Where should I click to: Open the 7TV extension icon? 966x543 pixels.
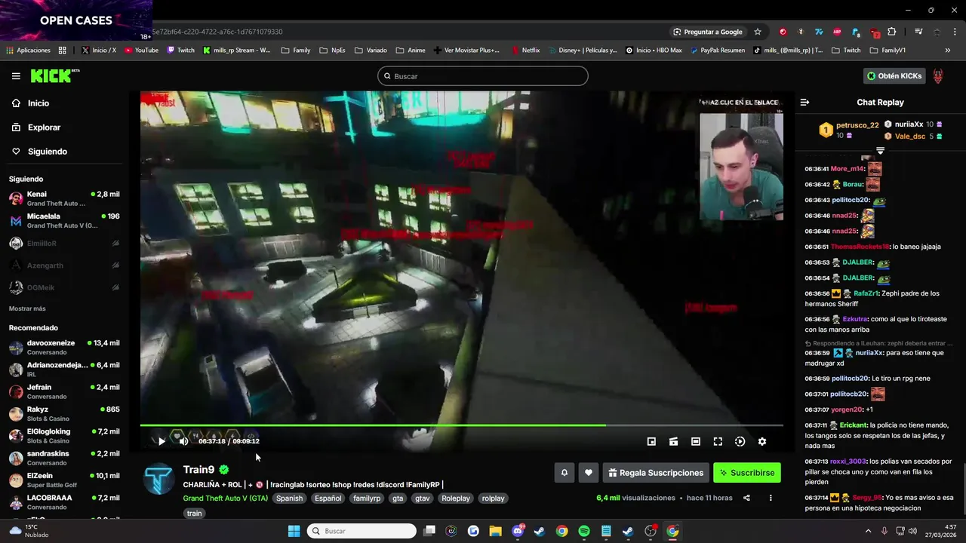(x=819, y=32)
